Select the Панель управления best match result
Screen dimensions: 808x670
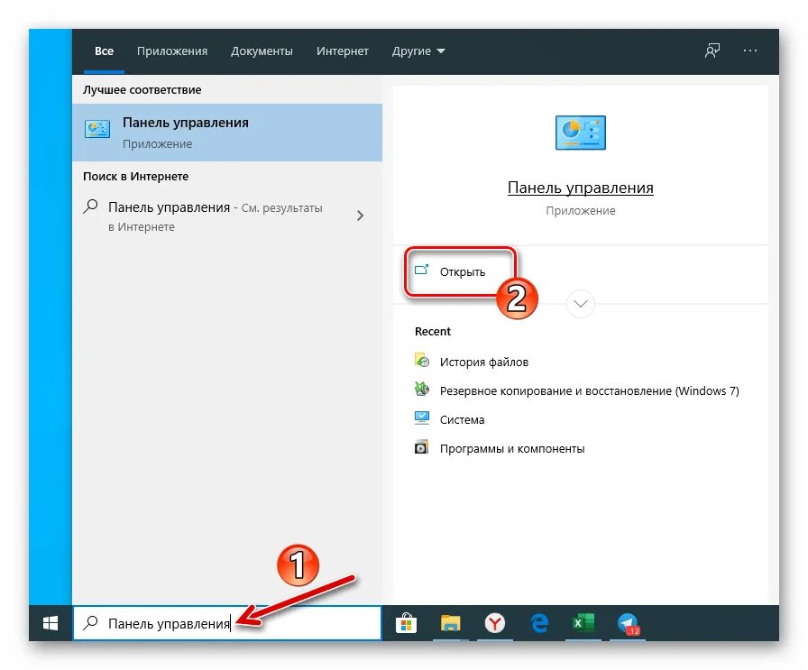(x=227, y=133)
